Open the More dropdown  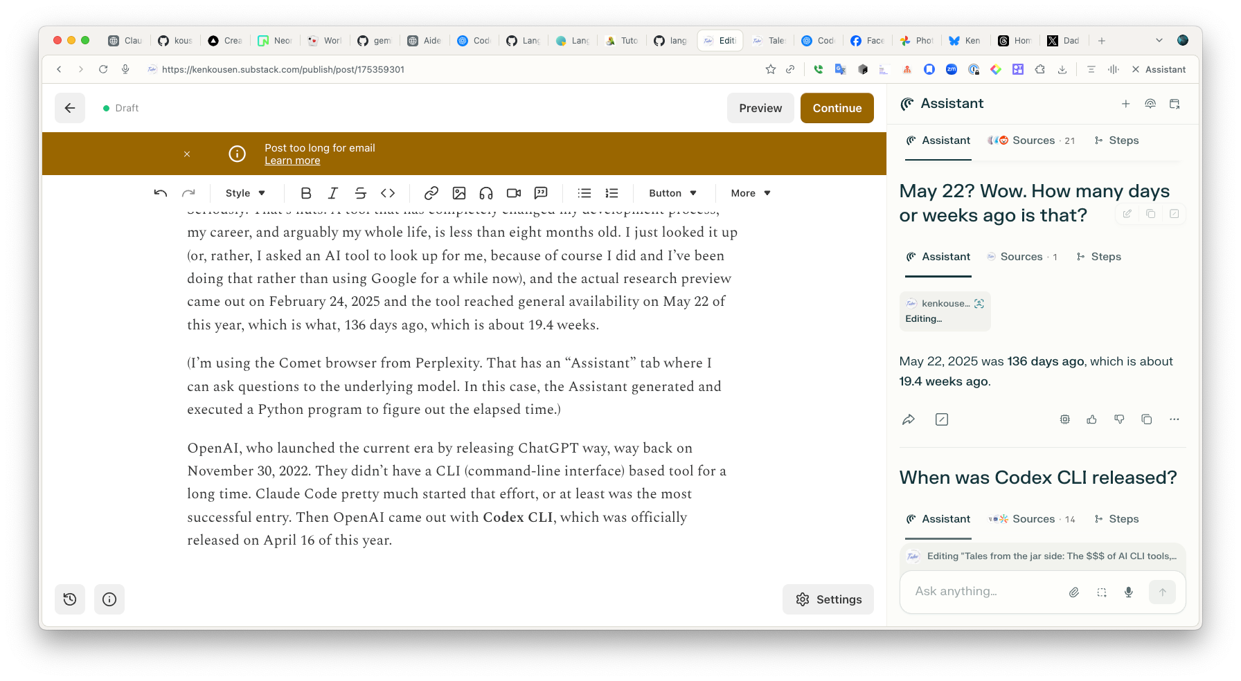751,193
